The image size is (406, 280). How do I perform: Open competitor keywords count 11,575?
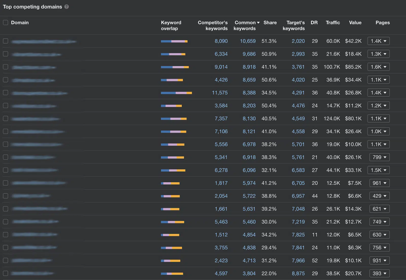(220, 93)
